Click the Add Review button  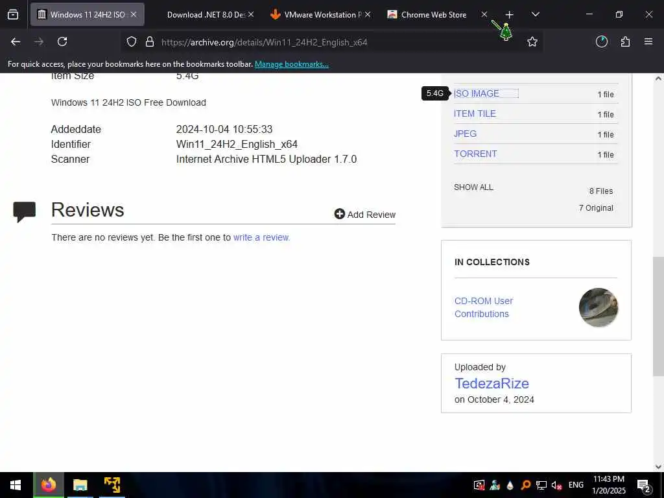[x=364, y=214]
